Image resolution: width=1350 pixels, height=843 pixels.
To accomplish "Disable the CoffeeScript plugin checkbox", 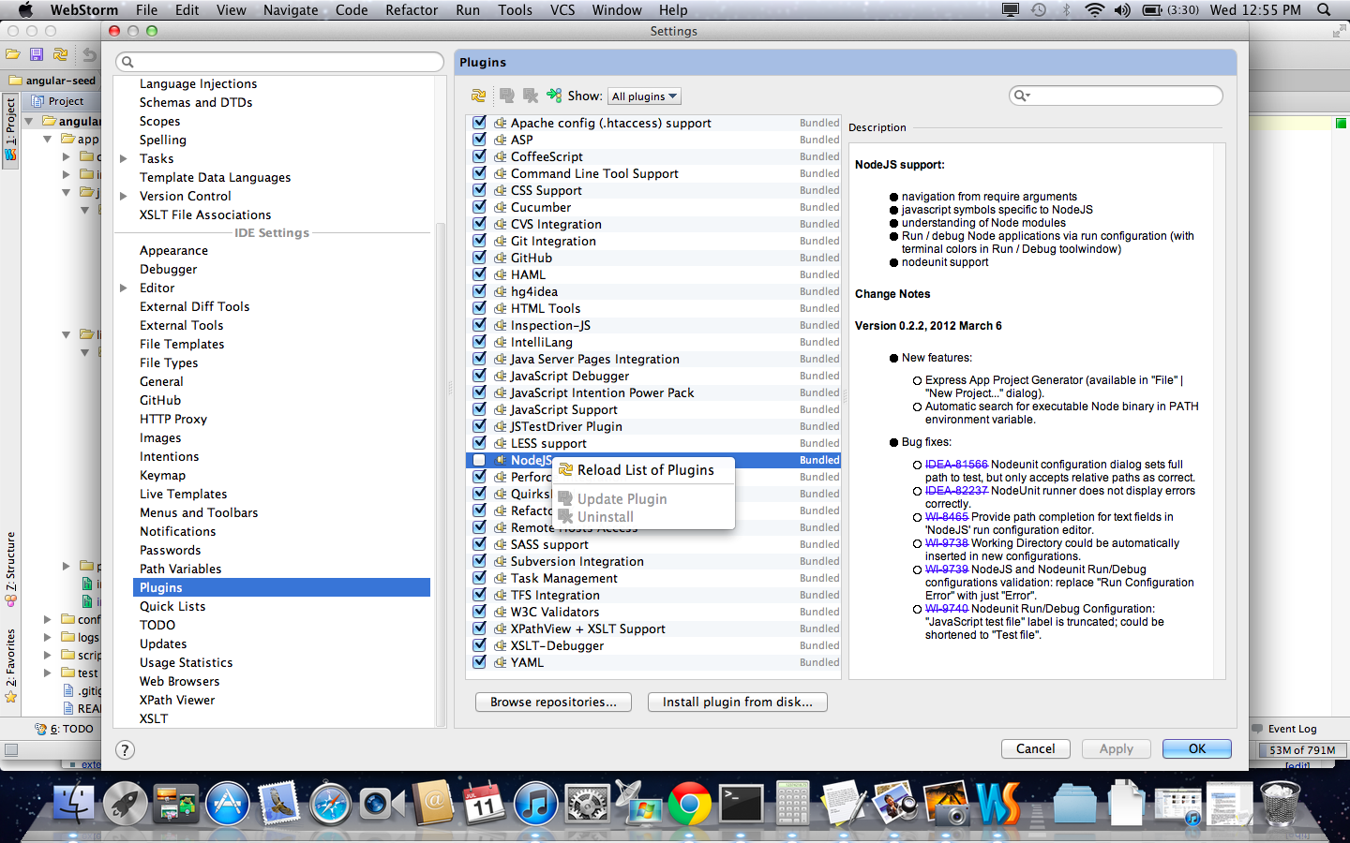I will tap(479, 156).
